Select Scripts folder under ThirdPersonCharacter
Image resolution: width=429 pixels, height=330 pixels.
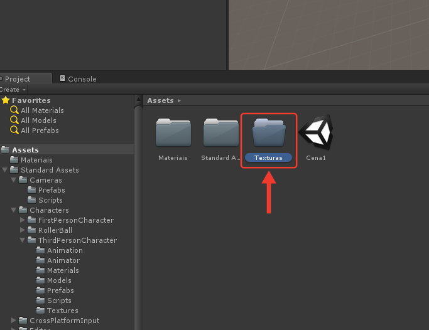59,301
